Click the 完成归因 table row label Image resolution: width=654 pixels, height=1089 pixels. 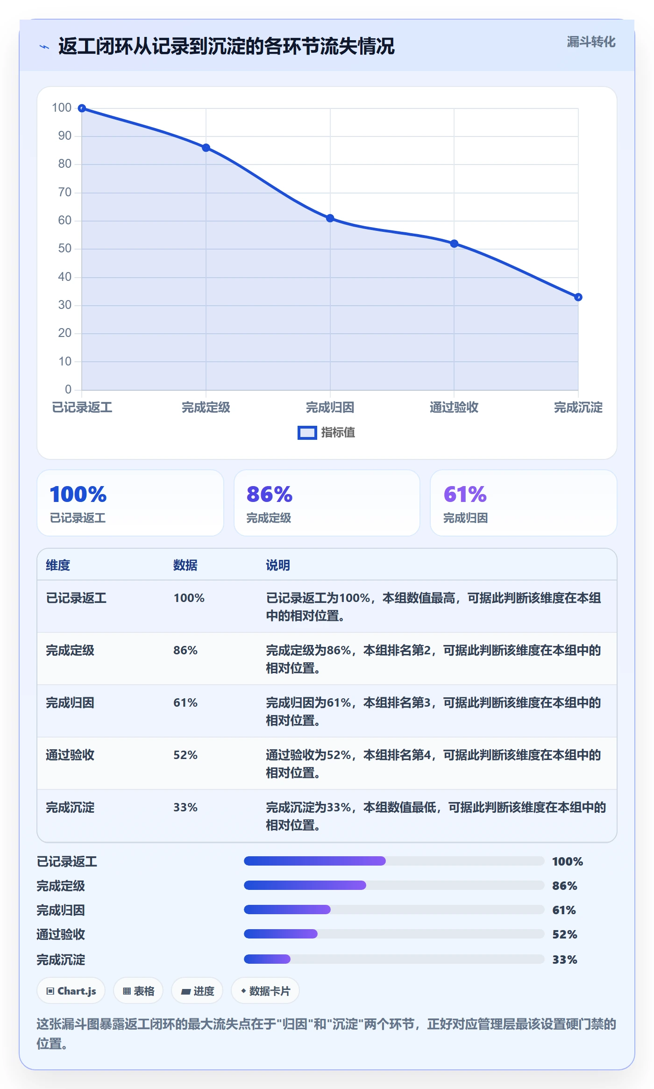coord(70,702)
